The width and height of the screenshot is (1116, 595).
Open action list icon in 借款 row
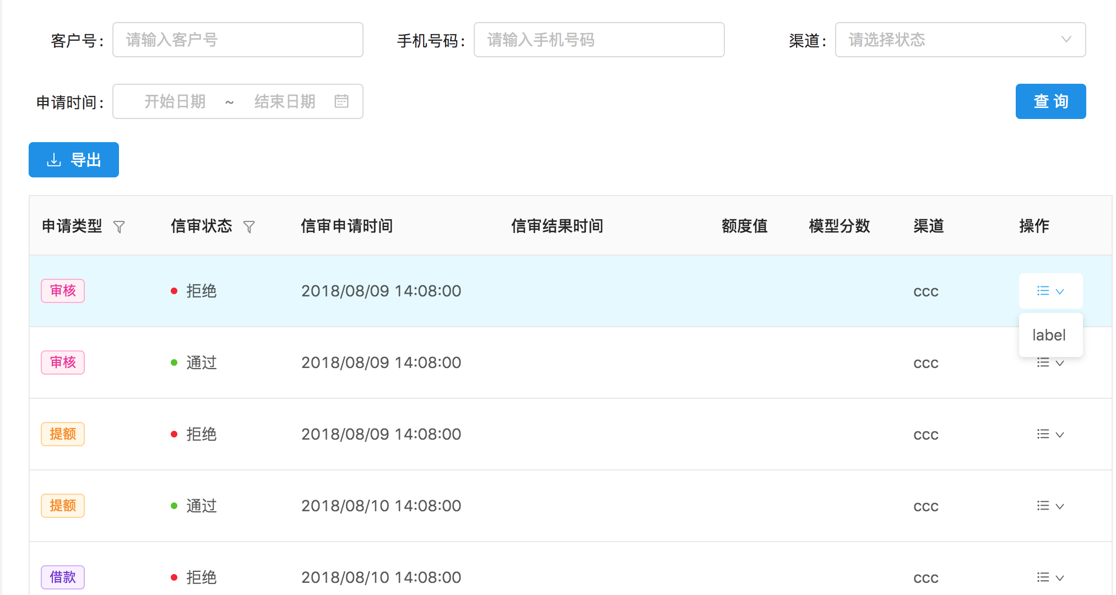pos(1043,577)
